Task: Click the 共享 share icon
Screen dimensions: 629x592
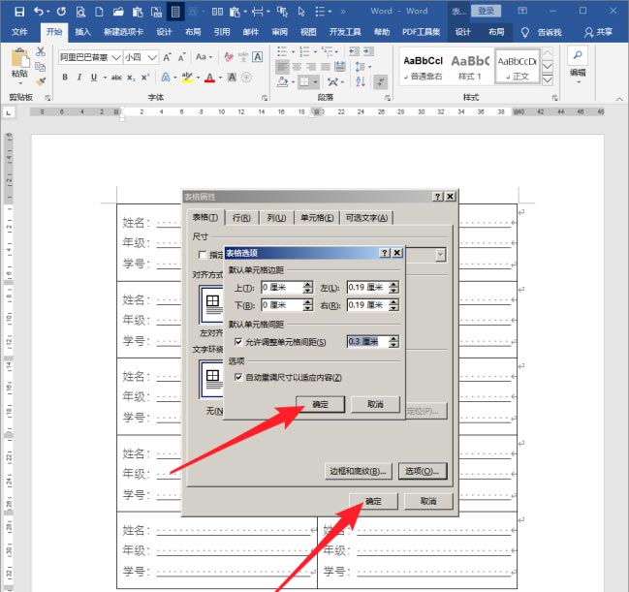Action: (x=588, y=32)
